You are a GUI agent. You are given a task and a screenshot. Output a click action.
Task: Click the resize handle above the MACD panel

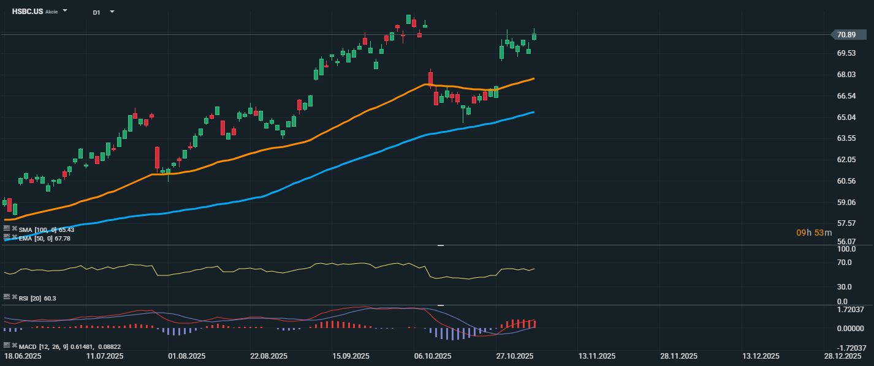point(440,305)
